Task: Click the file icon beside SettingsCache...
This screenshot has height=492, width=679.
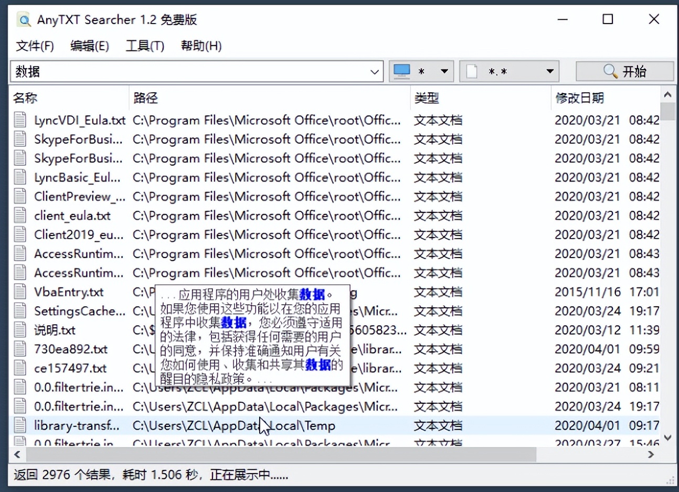Action: 20,311
